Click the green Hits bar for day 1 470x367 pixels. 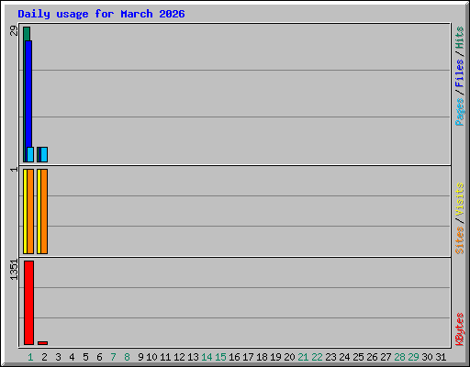27,34
